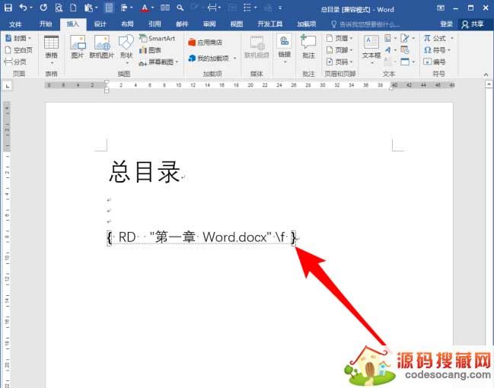The image size is (494, 388).
Task: Insert a text box (文本框)
Action: (371, 46)
